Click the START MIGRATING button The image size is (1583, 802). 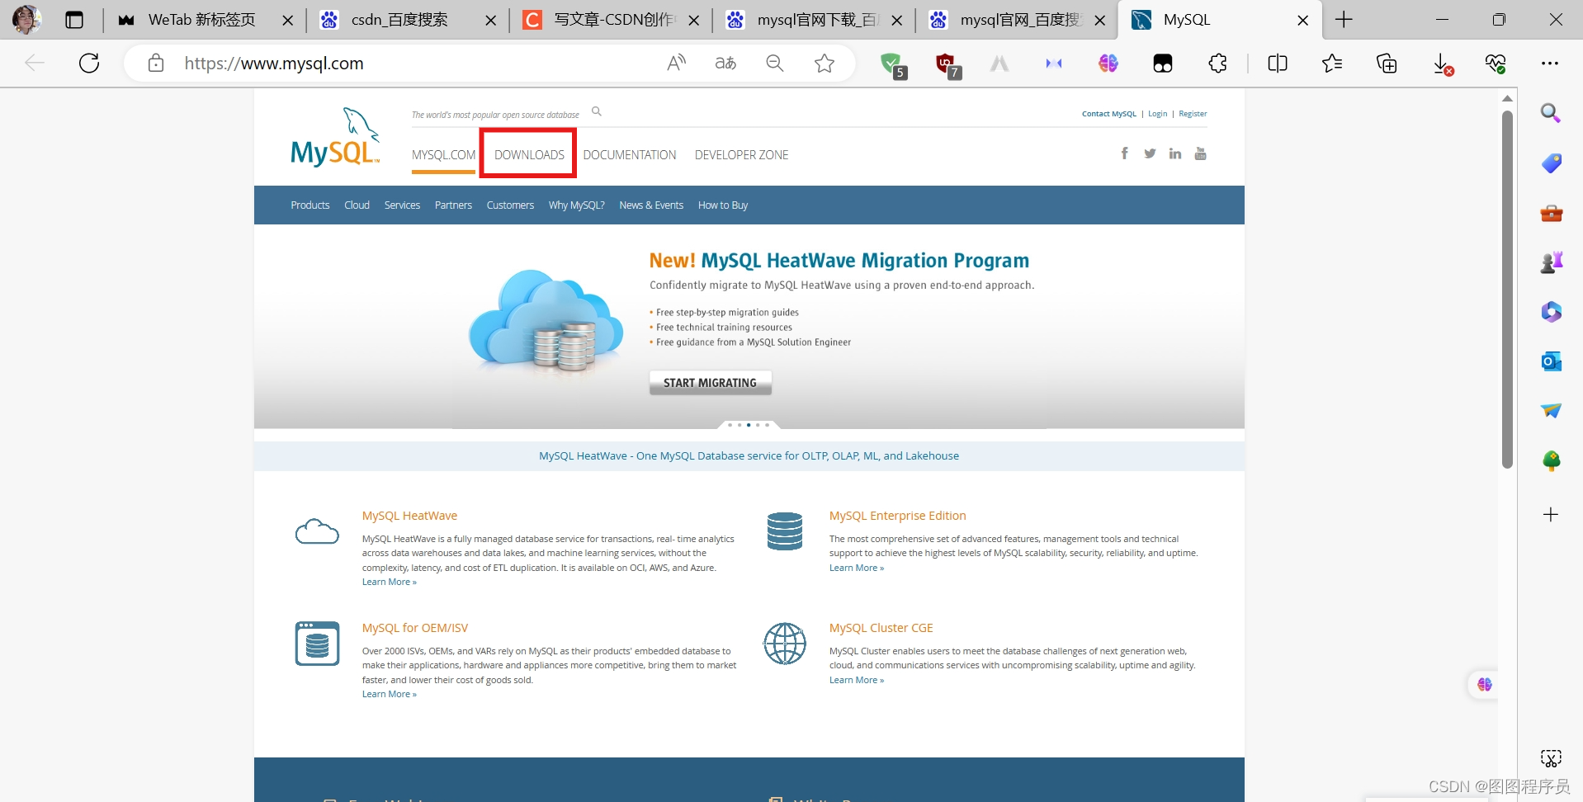tap(710, 383)
